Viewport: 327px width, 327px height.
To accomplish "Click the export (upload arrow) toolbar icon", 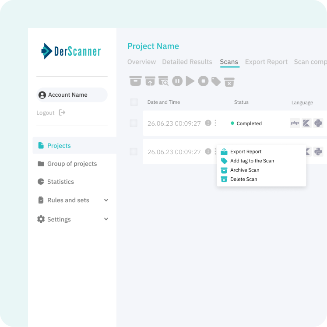I will [x=150, y=81].
